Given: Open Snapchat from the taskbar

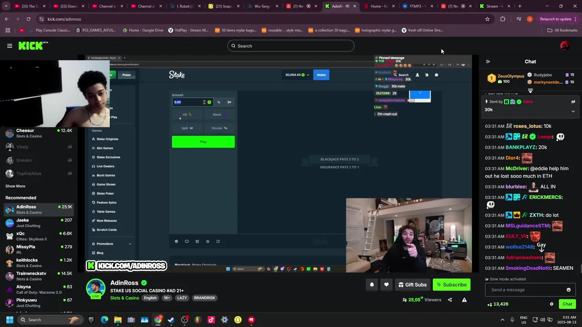Looking at the screenshot, I should coord(238,320).
